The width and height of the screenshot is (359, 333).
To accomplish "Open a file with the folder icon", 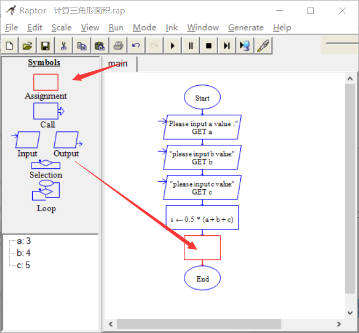I will 27,46.
